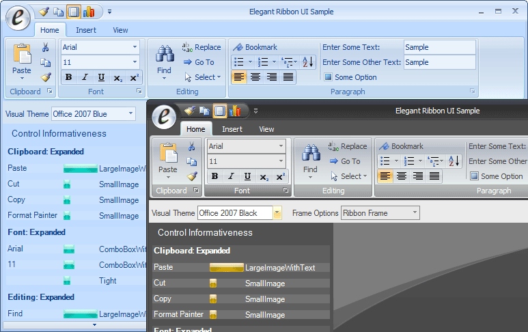Open Visual Theme Office 2007 Black dropdown
528x332 pixels.
[x=277, y=213]
